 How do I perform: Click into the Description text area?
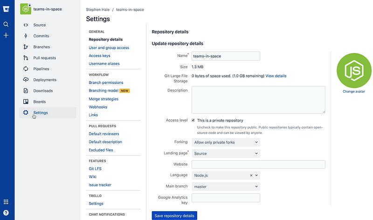[x=258, y=100]
